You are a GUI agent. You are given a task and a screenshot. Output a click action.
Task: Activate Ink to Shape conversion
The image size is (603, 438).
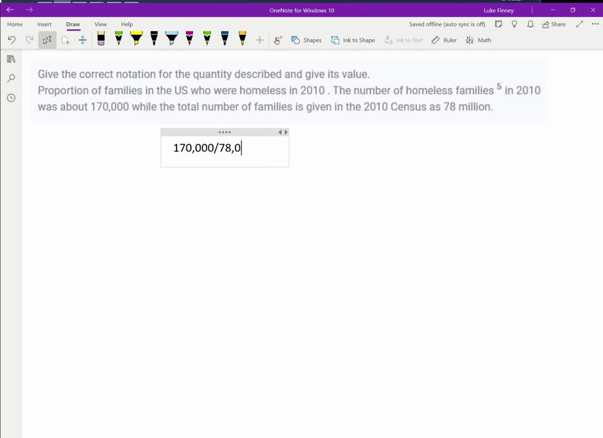tap(353, 40)
